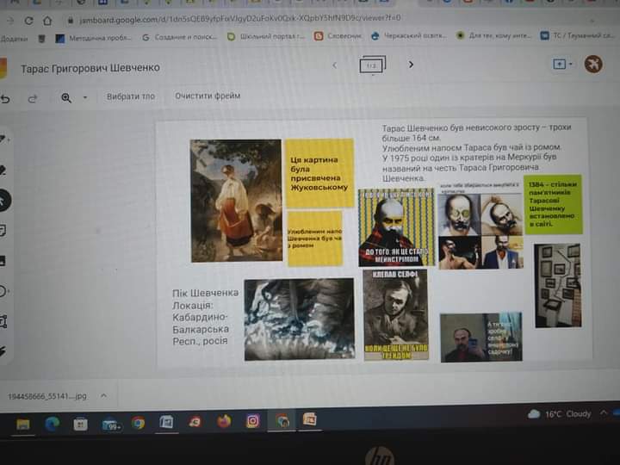Select the Pen tool in the left toolbar
620x465 pixels.
(x=3, y=139)
